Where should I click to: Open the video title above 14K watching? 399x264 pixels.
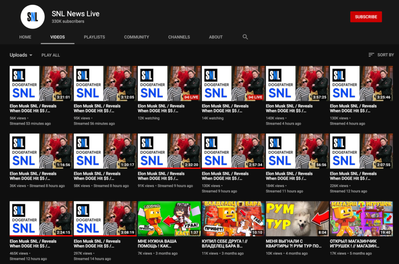tap(225, 108)
